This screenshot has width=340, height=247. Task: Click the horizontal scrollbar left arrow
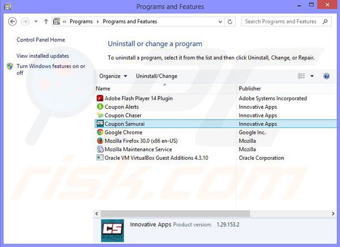tap(97, 214)
